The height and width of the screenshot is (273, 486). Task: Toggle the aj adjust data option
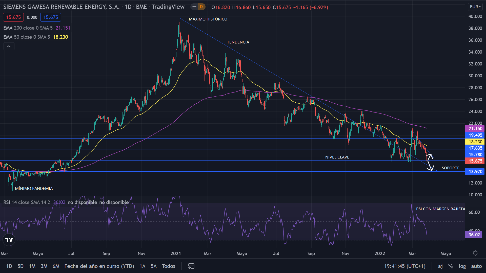pos(440,266)
